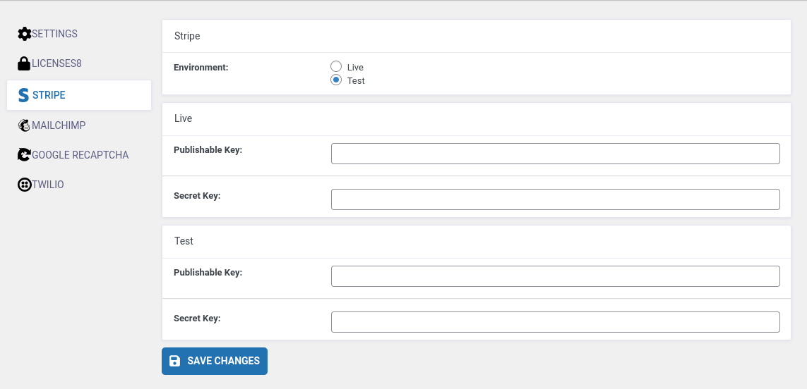The image size is (807, 389).
Task: Focus the Test Publishable Key input
Action: tap(555, 276)
